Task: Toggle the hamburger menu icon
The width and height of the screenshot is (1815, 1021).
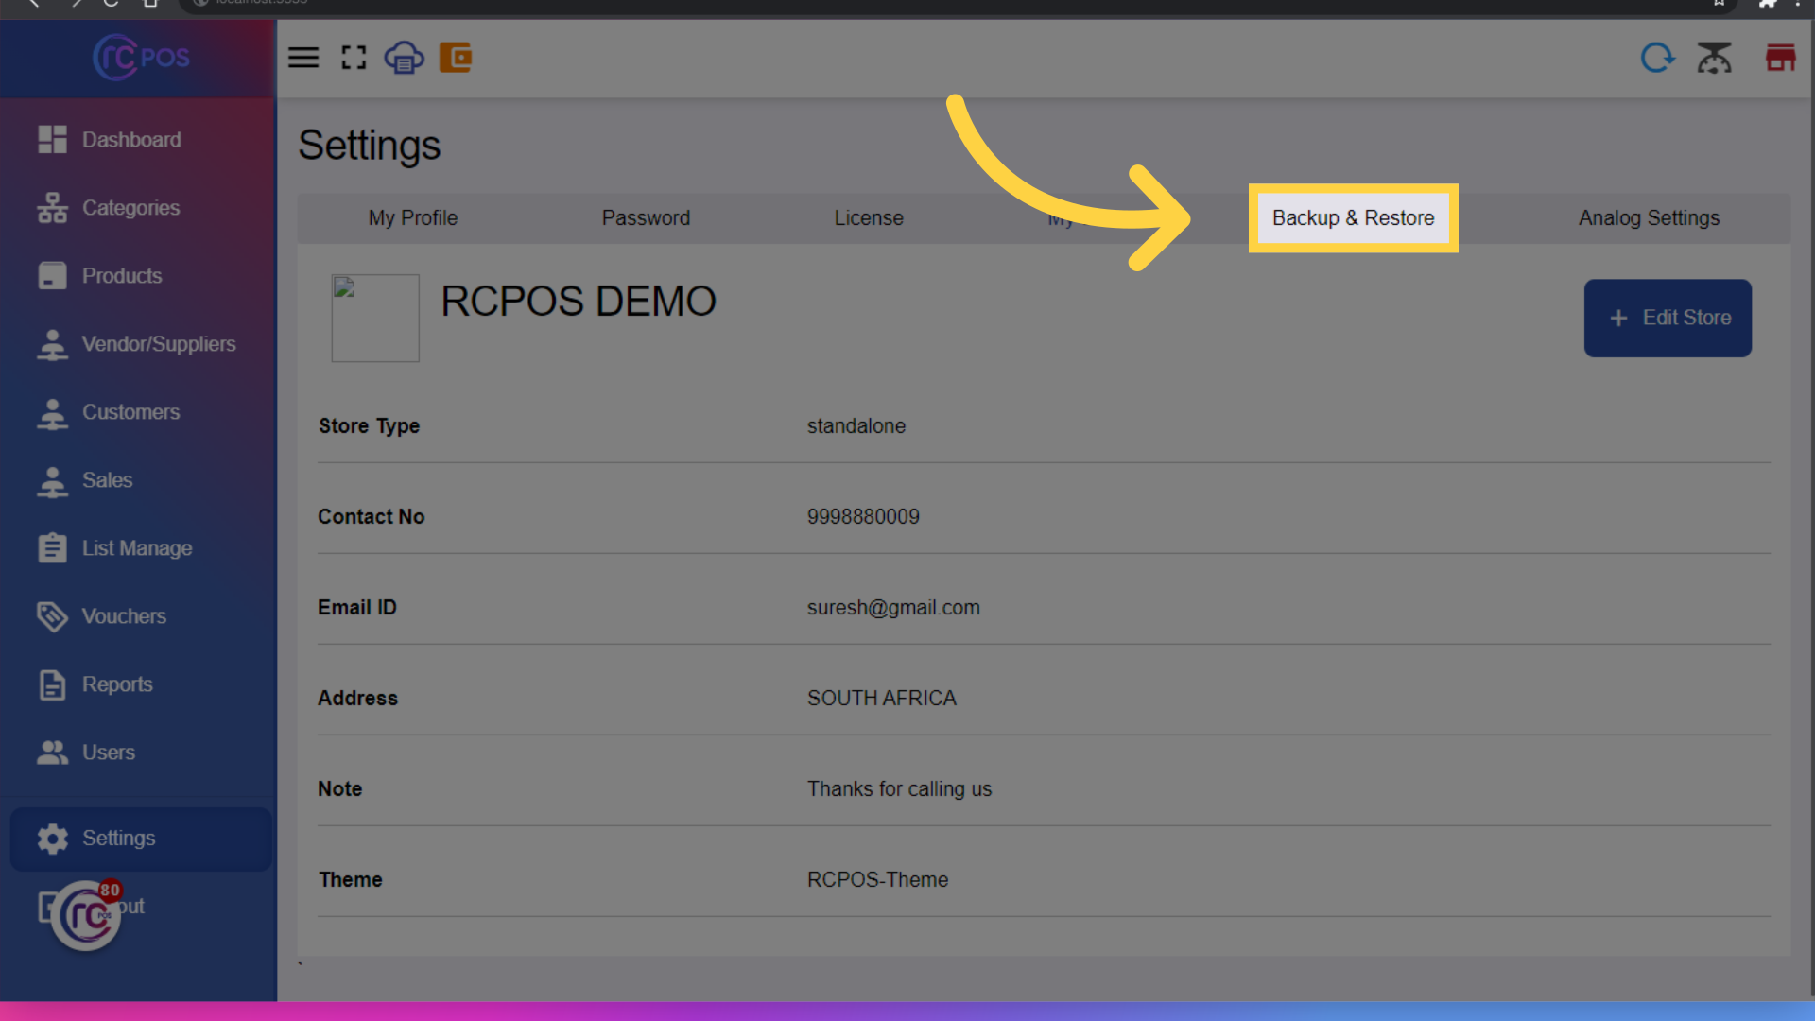Action: pos(303,58)
